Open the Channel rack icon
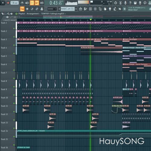This screenshot has height=151, width=151. 90,9
